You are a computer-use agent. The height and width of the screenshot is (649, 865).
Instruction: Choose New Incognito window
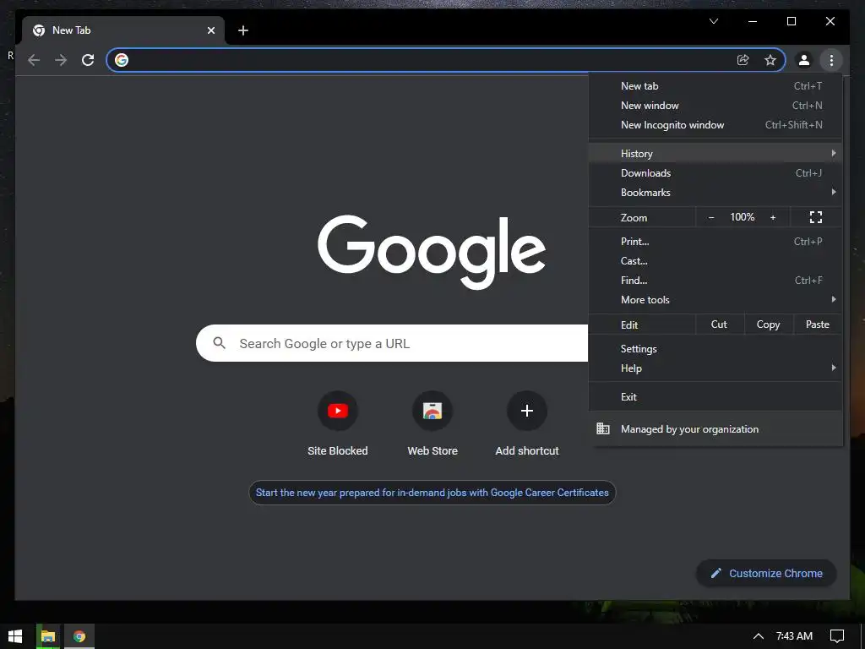point(715,125)
